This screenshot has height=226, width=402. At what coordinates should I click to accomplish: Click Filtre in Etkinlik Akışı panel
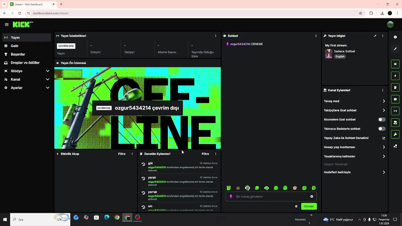coord(122,154)
